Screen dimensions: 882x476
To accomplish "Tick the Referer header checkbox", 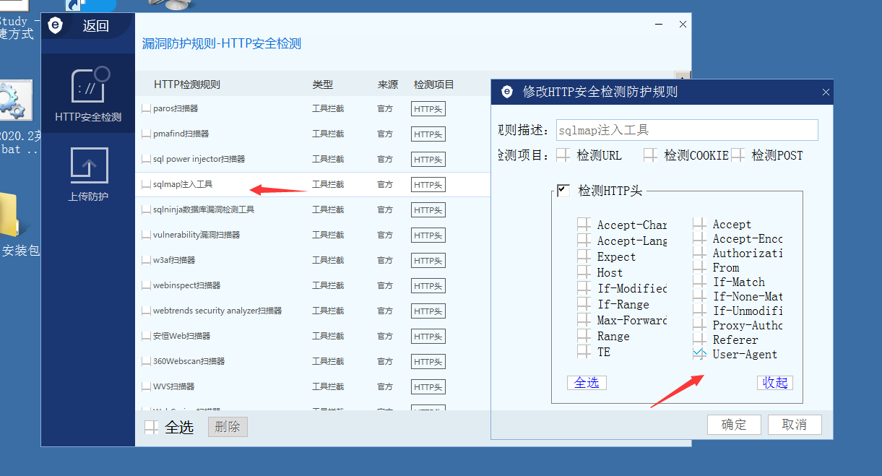I will [x=699, y=339].
